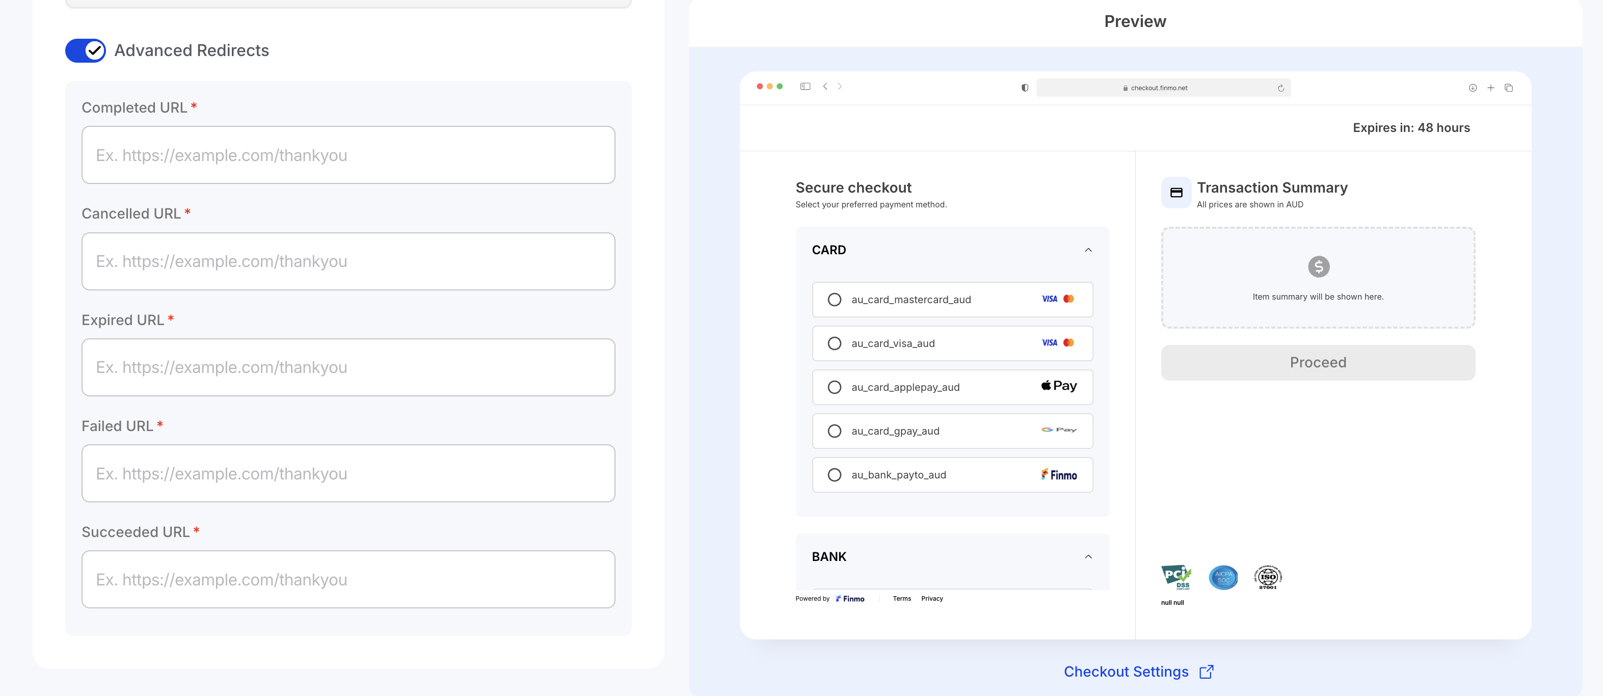Click the reload icon in address bar
This screenshot has width=1603, height=696.
pos(1280,88)
